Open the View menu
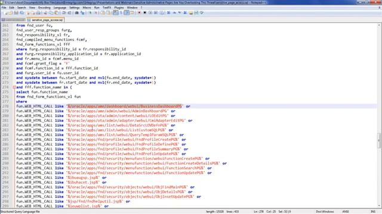382x214 pixels. click(x=32, y=8)
